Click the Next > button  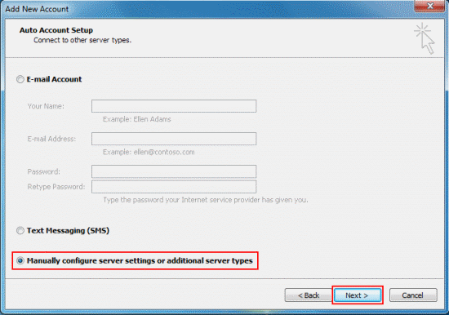[x=358, y=295]
